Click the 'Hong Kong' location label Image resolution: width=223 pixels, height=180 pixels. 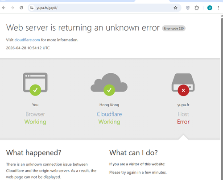109,105
